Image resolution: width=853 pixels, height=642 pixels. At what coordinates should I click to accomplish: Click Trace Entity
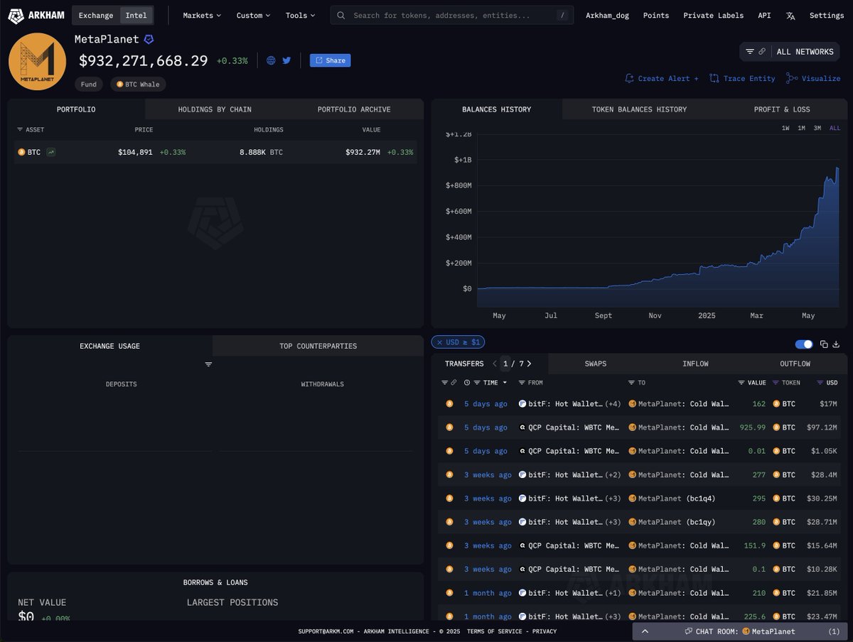coord(742,78)
